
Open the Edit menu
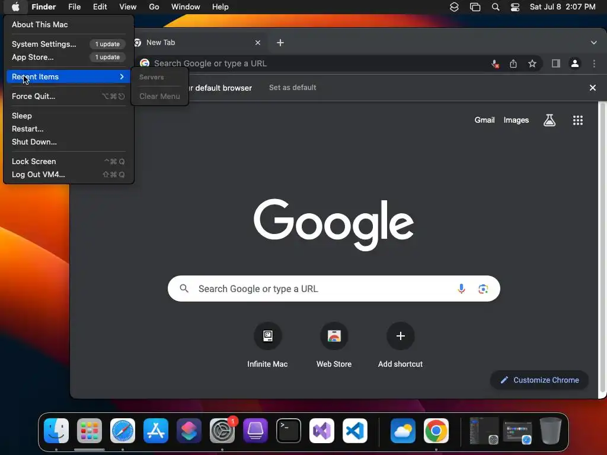(x=100, y=7)
